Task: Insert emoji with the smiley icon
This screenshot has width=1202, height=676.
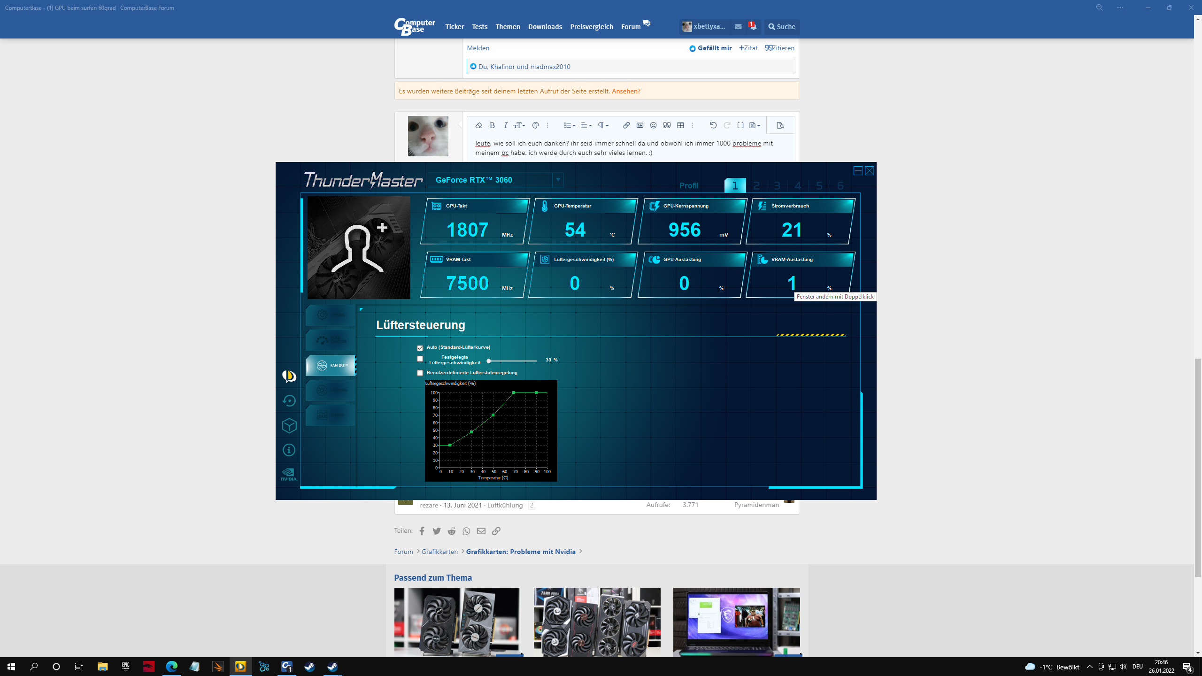Action: 653,125
